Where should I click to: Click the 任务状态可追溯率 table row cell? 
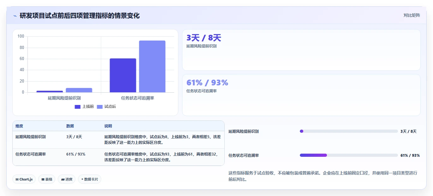31,154
